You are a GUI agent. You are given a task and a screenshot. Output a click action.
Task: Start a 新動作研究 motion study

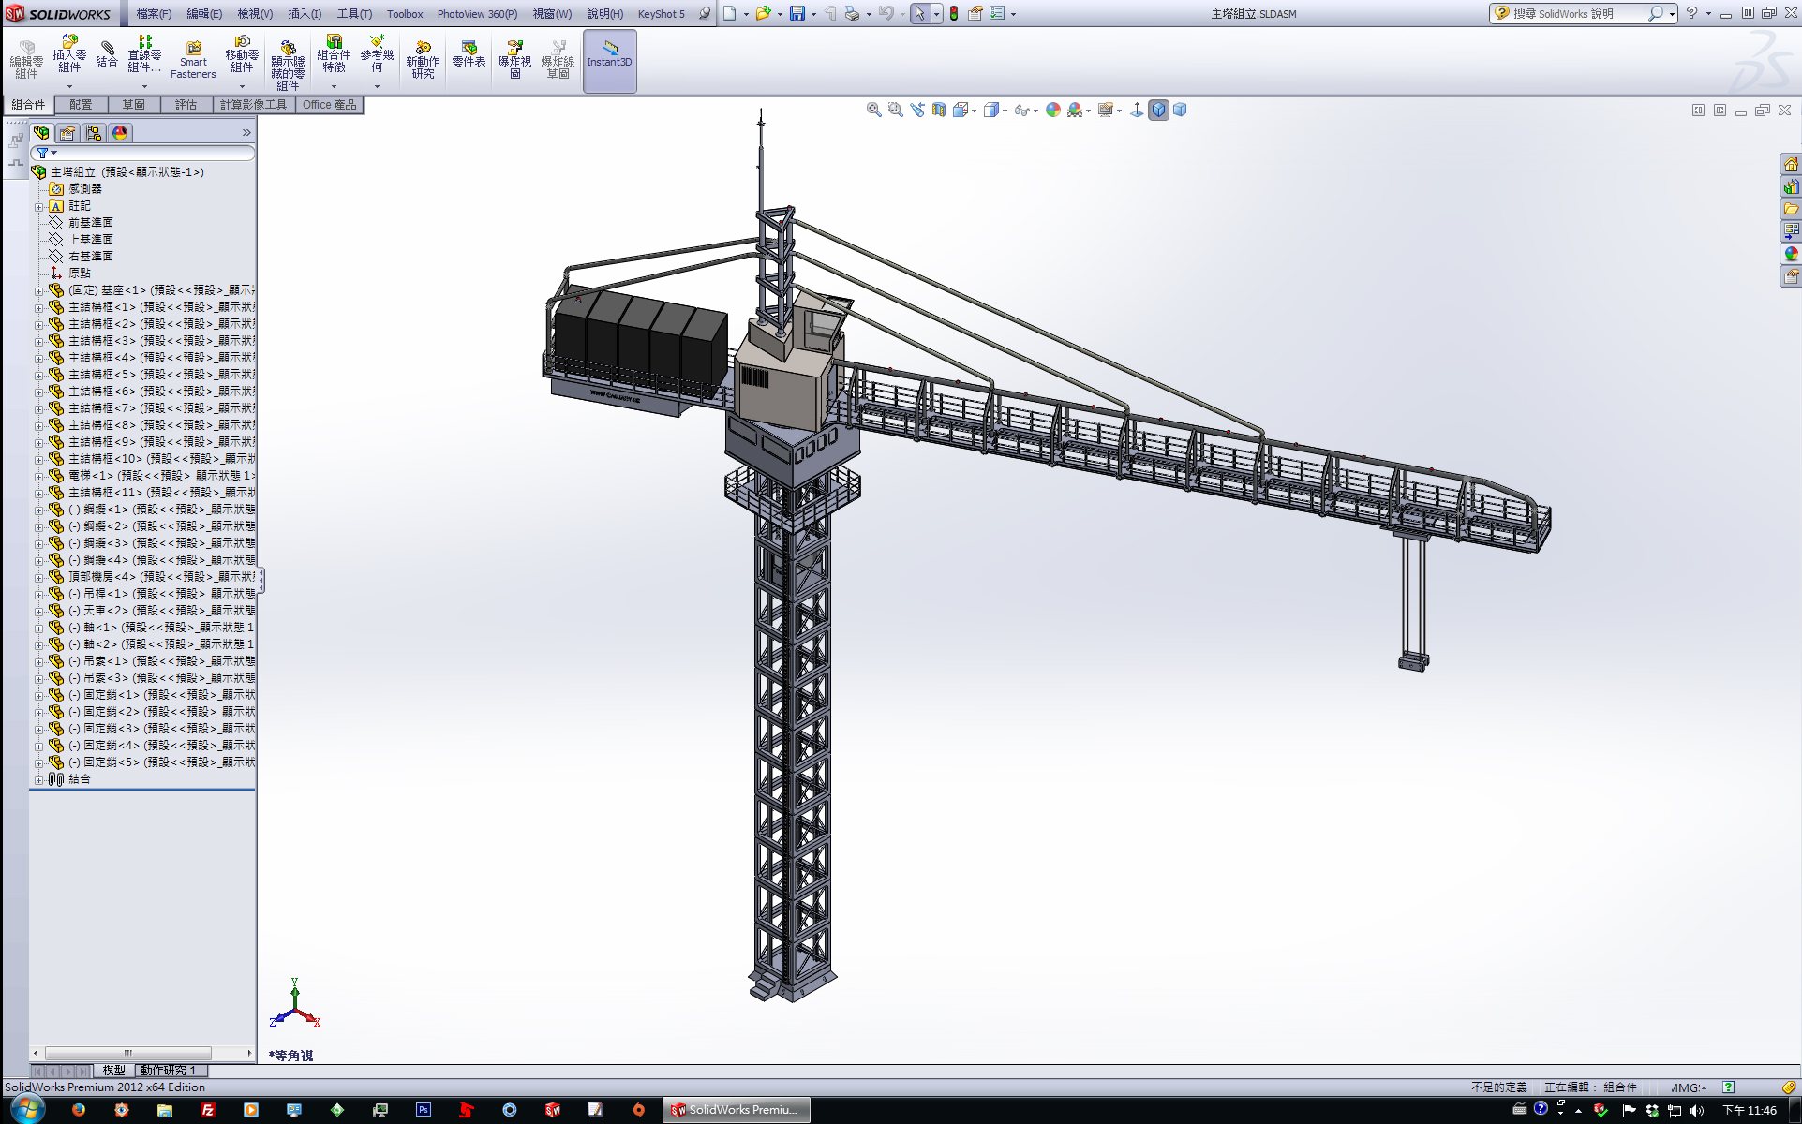click(x=423, y=58)
